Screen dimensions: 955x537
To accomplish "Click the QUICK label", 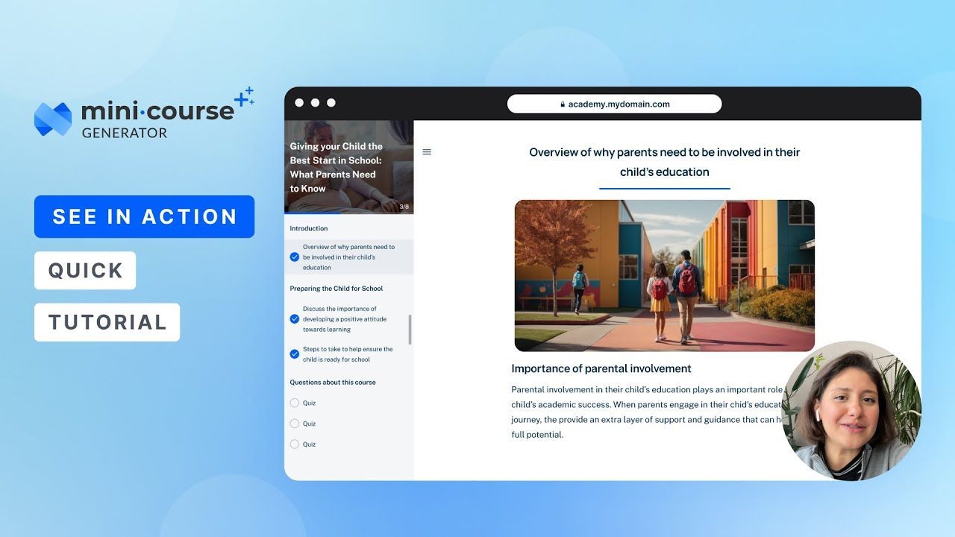I will coord(85,271).
